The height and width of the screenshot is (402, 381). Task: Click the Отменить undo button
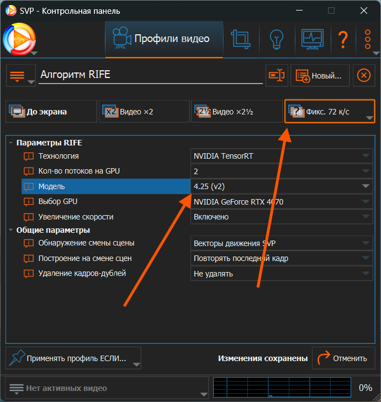point(343,358)
